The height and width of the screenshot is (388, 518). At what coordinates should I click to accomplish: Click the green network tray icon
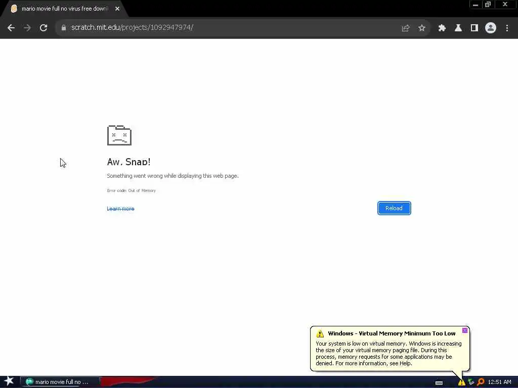pos(471,382)
